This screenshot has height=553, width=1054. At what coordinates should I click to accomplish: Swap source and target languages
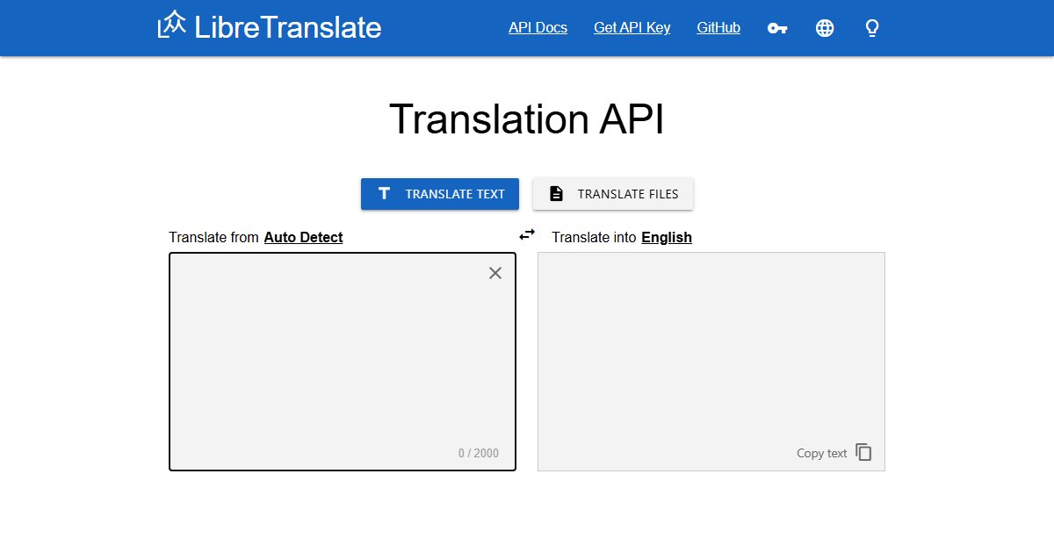pyautogui.click(x=527, y=234)
